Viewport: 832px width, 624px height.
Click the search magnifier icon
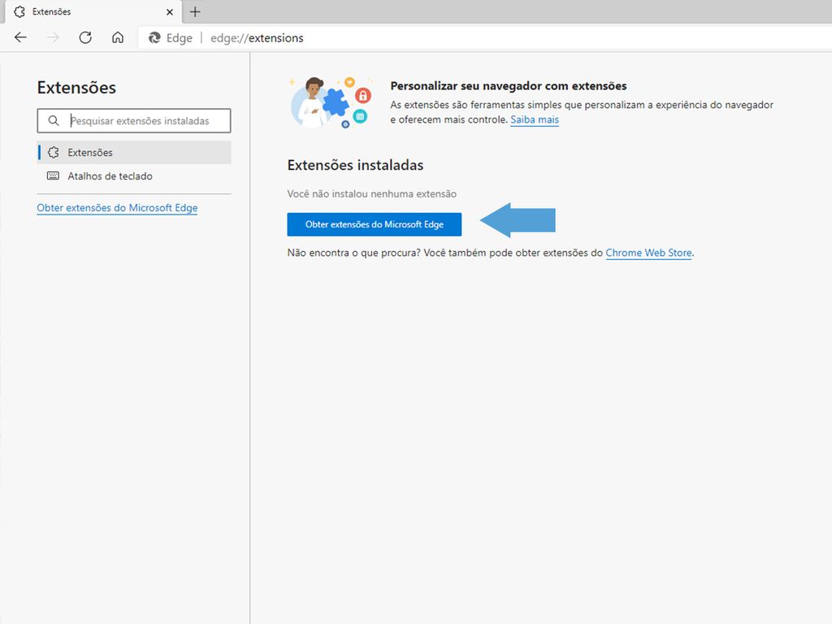[x=54, y=120]
